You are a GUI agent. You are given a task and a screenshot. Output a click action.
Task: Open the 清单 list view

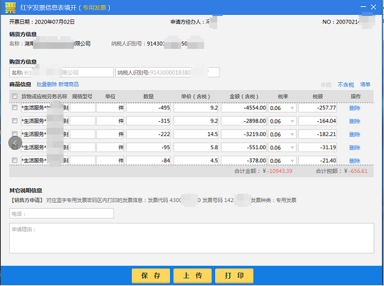365,85
